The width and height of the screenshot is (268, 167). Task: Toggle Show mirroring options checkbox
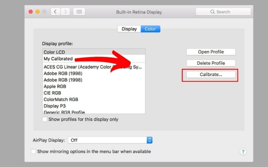click(x=33, y=151)
